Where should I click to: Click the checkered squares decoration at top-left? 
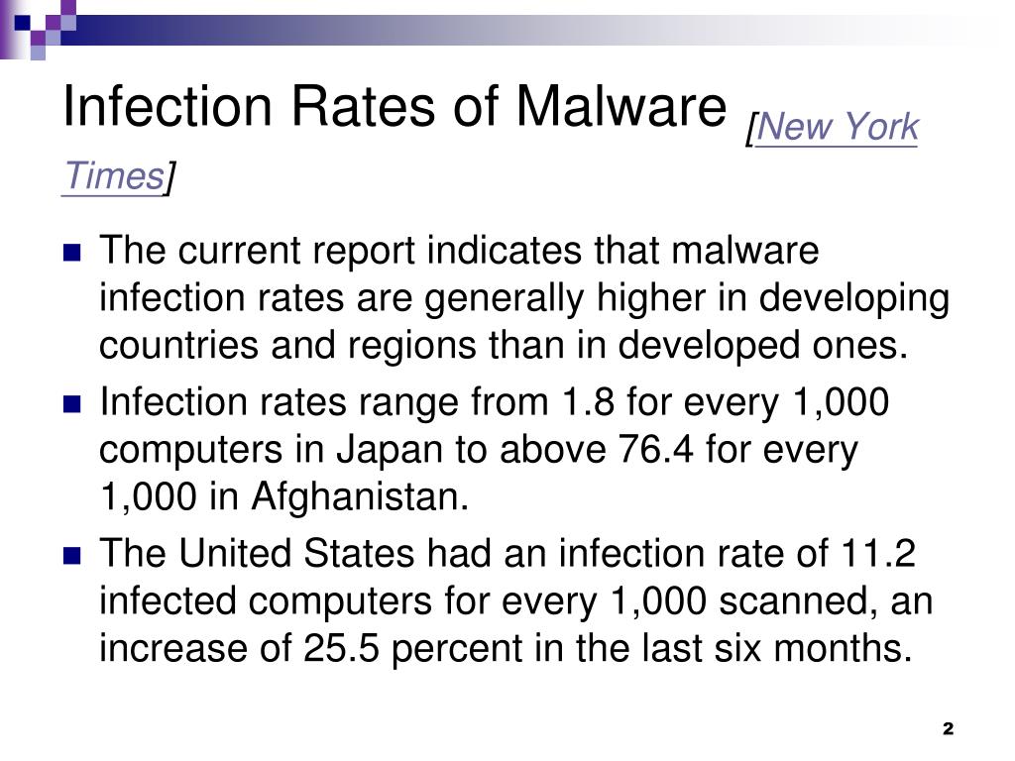coord(38,29)
